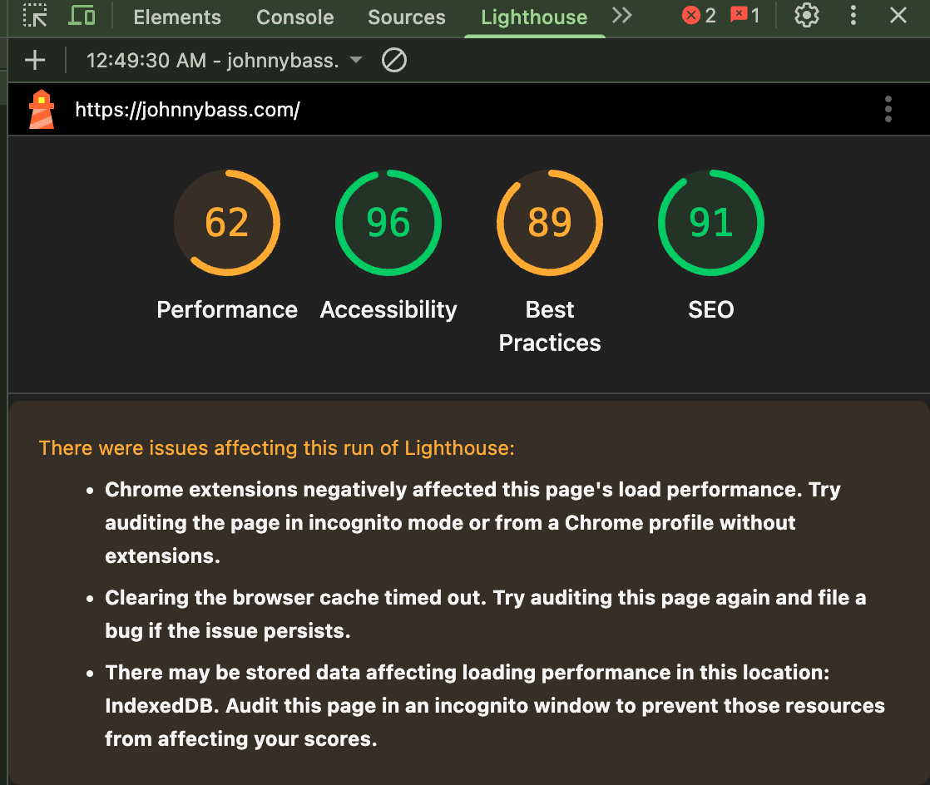930x785 pixels.
Task: Activate the inspect element picker icon
Action: tap(35, 16)
